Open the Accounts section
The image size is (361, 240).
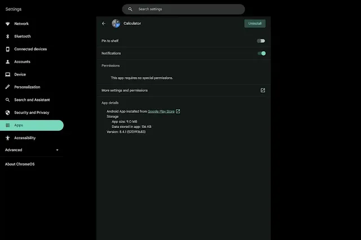tap(32, 61)
